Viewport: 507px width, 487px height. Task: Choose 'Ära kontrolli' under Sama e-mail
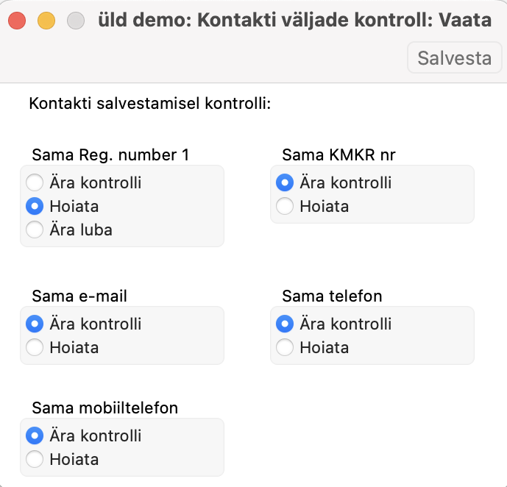click(x=35, y=324)
